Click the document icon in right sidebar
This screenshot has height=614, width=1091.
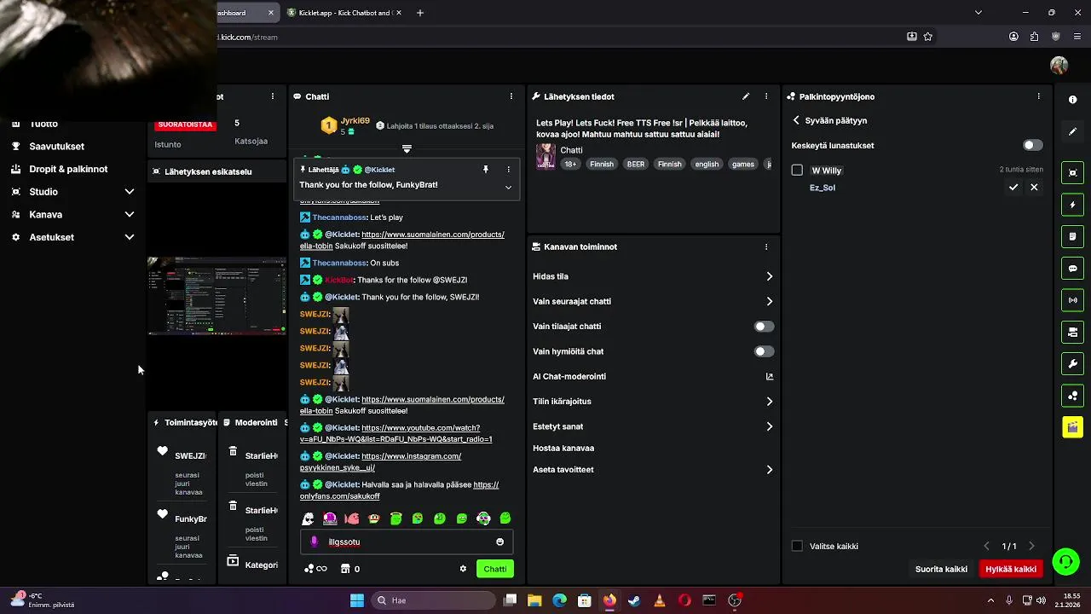point(1072,236)
